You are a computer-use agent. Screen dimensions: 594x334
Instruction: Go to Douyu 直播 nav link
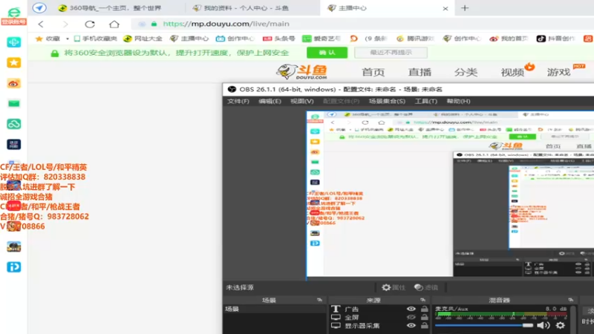point(420,72)
